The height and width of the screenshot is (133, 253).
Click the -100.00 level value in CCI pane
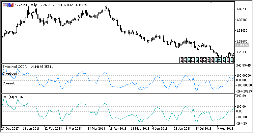(x=241, y=117)
